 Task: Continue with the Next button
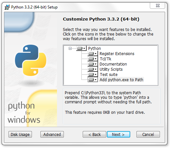click(x=119, y=134)
